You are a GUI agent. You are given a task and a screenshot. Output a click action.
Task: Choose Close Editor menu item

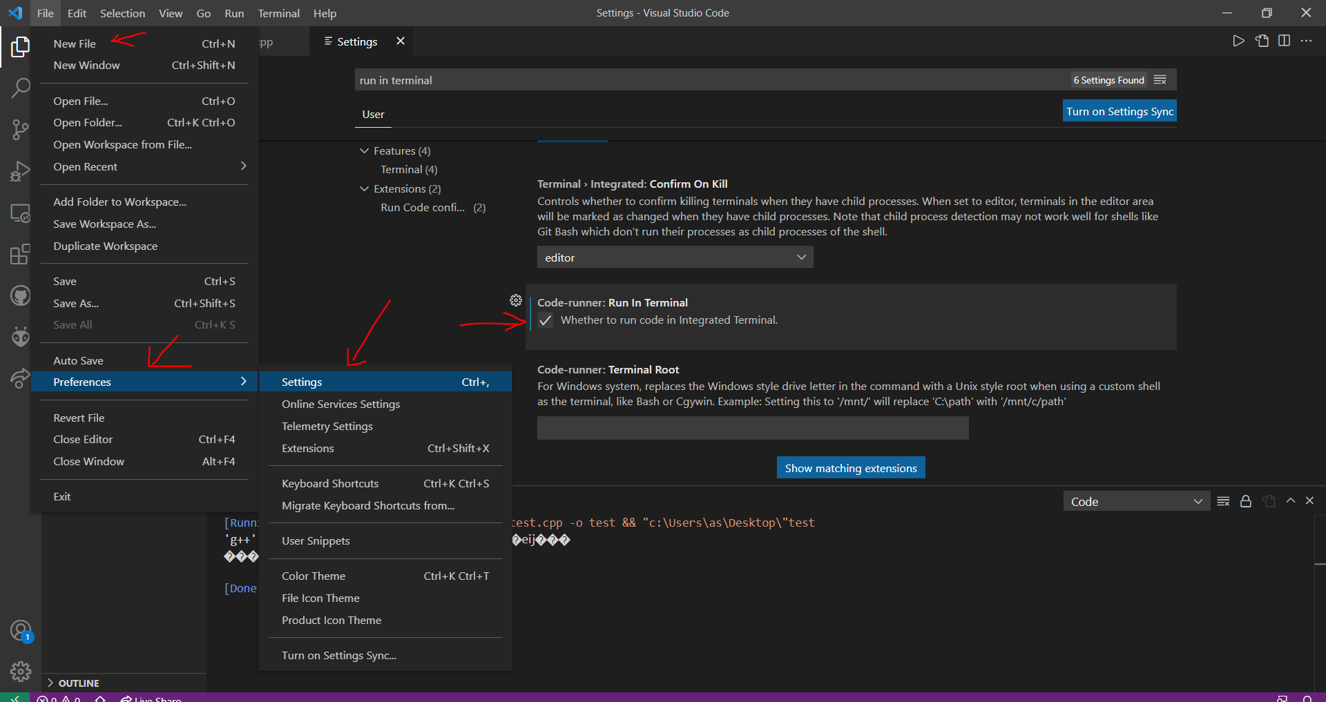(144, 439)
